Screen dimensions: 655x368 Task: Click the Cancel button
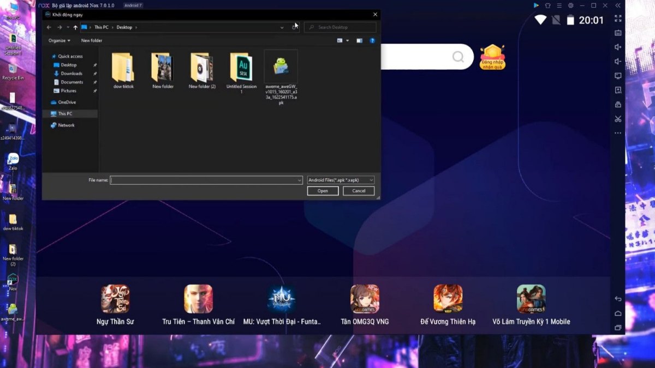[x=359, y=191]
